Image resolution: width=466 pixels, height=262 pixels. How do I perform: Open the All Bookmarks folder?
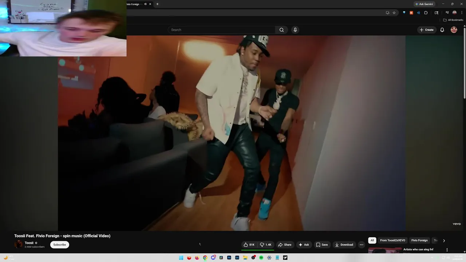pyautogui.click(x=453, y=20)
